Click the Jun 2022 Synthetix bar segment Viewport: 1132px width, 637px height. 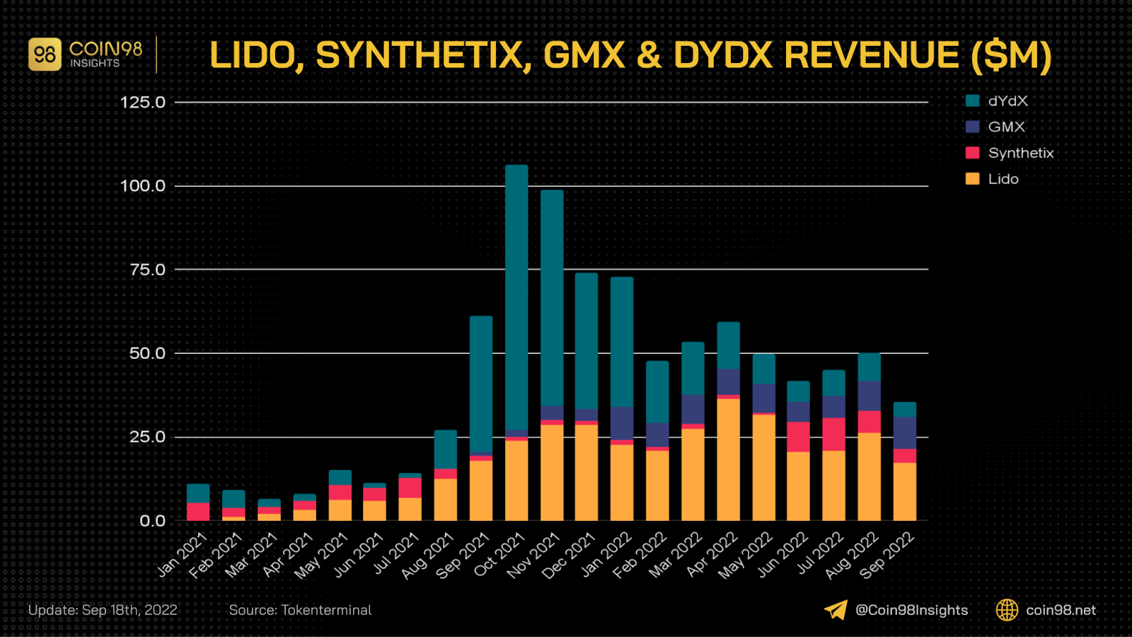pyautogui.click(x=799, y=437)
